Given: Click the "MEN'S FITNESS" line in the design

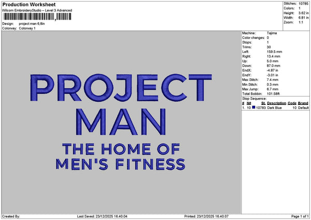Looking at the screenshot, I should 120,164.
